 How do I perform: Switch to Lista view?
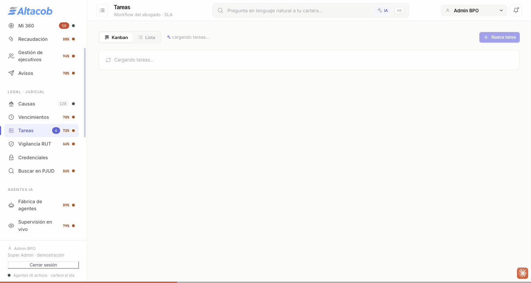coord(147,37)
